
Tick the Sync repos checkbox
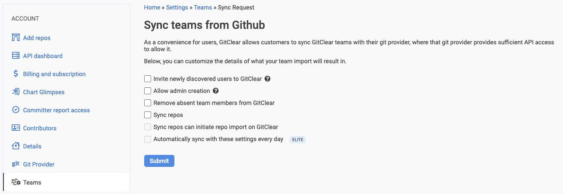pyautogui.click(x=148, y=115)
